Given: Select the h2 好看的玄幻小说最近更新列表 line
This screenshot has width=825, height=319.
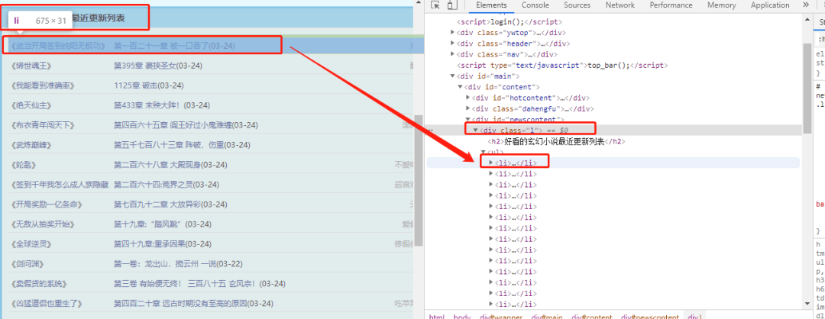Looking at the screenshot, I should 557,141.
